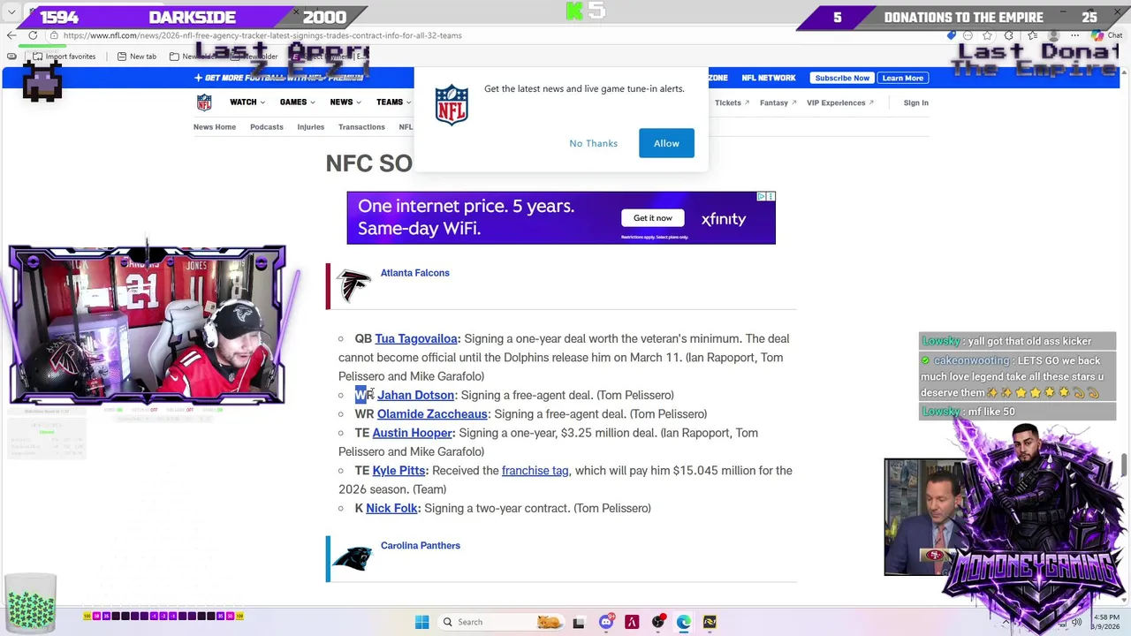Expand the TEAMS menu
The image size is (1131, 636).
click(x=392, y=102)
